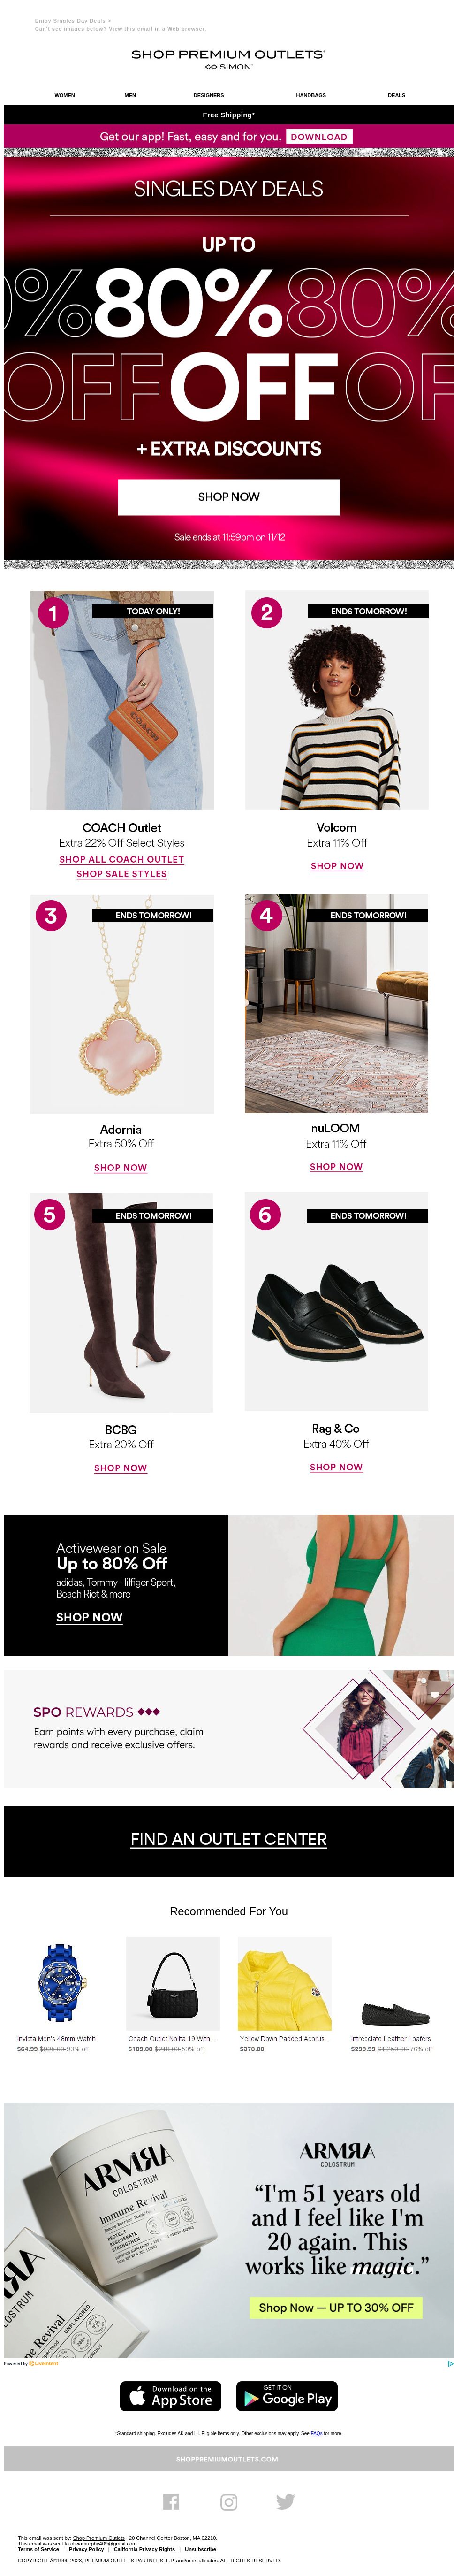Open the Women navigation menu item
This screenshot has width=454, height=2576.
tap(65, 95)
